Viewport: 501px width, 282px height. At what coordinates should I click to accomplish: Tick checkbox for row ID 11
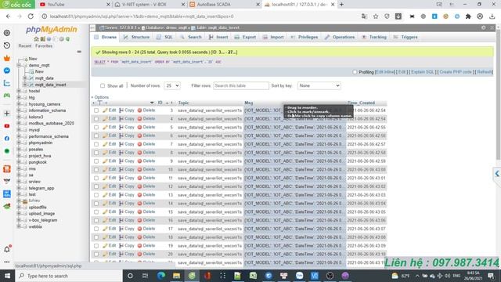pos(96,178)
